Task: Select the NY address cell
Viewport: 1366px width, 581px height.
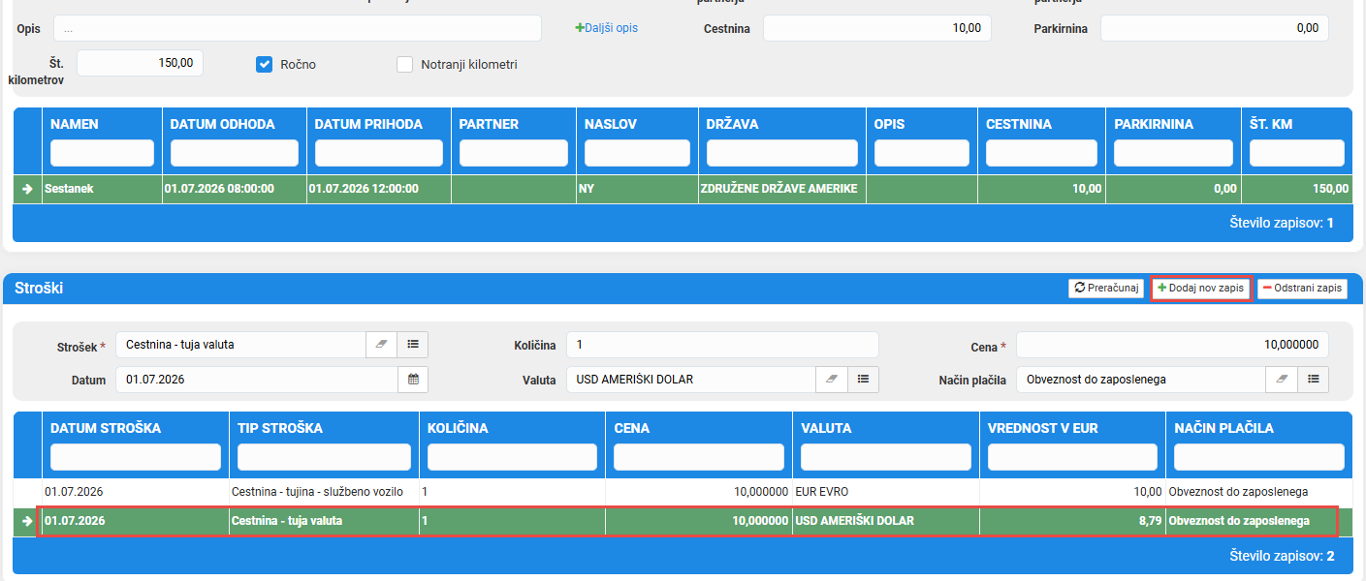Action: [637, 189]
